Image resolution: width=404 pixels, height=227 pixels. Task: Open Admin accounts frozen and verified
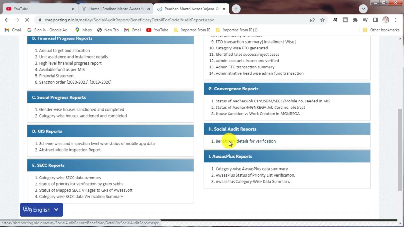(x=247, y=61)
